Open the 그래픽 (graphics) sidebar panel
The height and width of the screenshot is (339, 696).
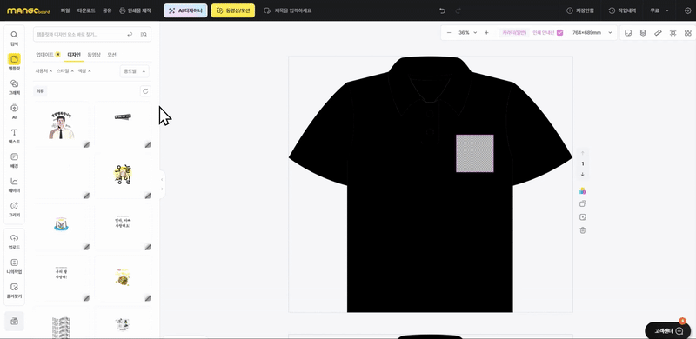(14, 87)
